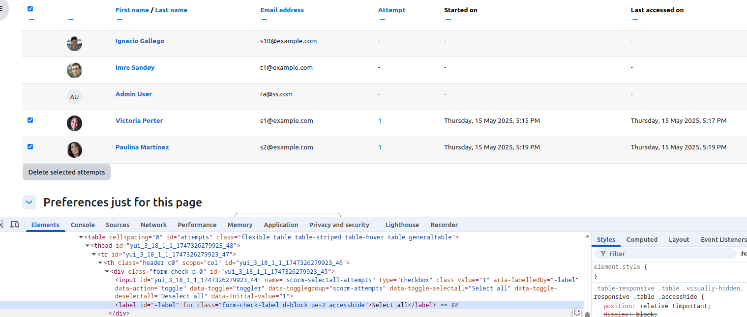Screen dimensions: 747x317
Task: Open Imre Sandøy's profile link
Action: 135,68
